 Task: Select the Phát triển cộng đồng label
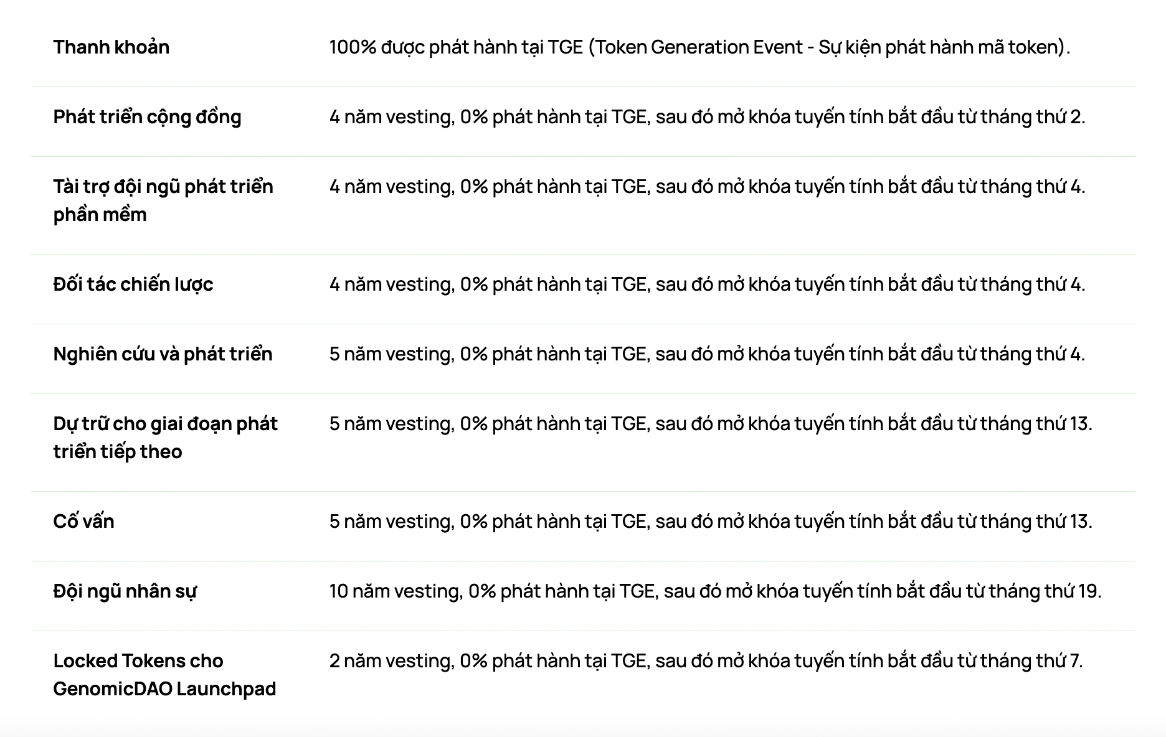pyautogui.click(x=147, y=117)
